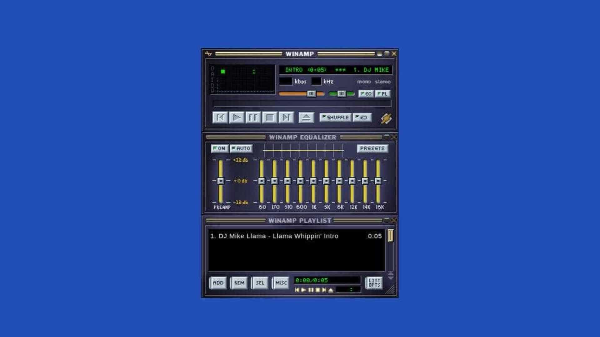600x337 pixels.
Task: Adjust the 6K equalizer band
Action: point(339,181)
